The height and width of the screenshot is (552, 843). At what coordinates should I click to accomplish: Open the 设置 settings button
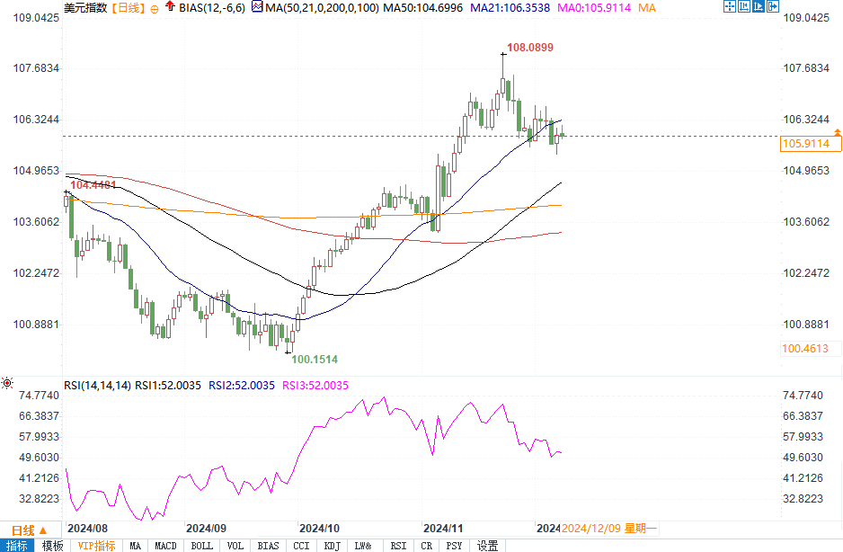(488, 546)
